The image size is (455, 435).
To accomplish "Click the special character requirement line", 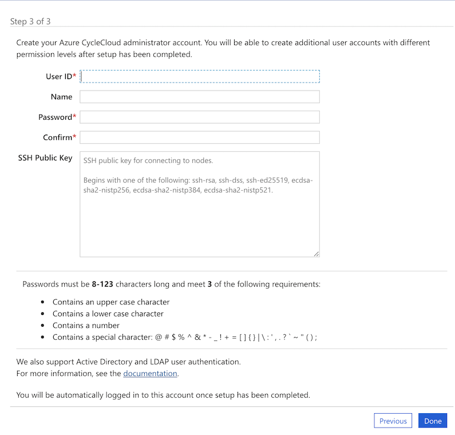I will [x=184, y=337].
